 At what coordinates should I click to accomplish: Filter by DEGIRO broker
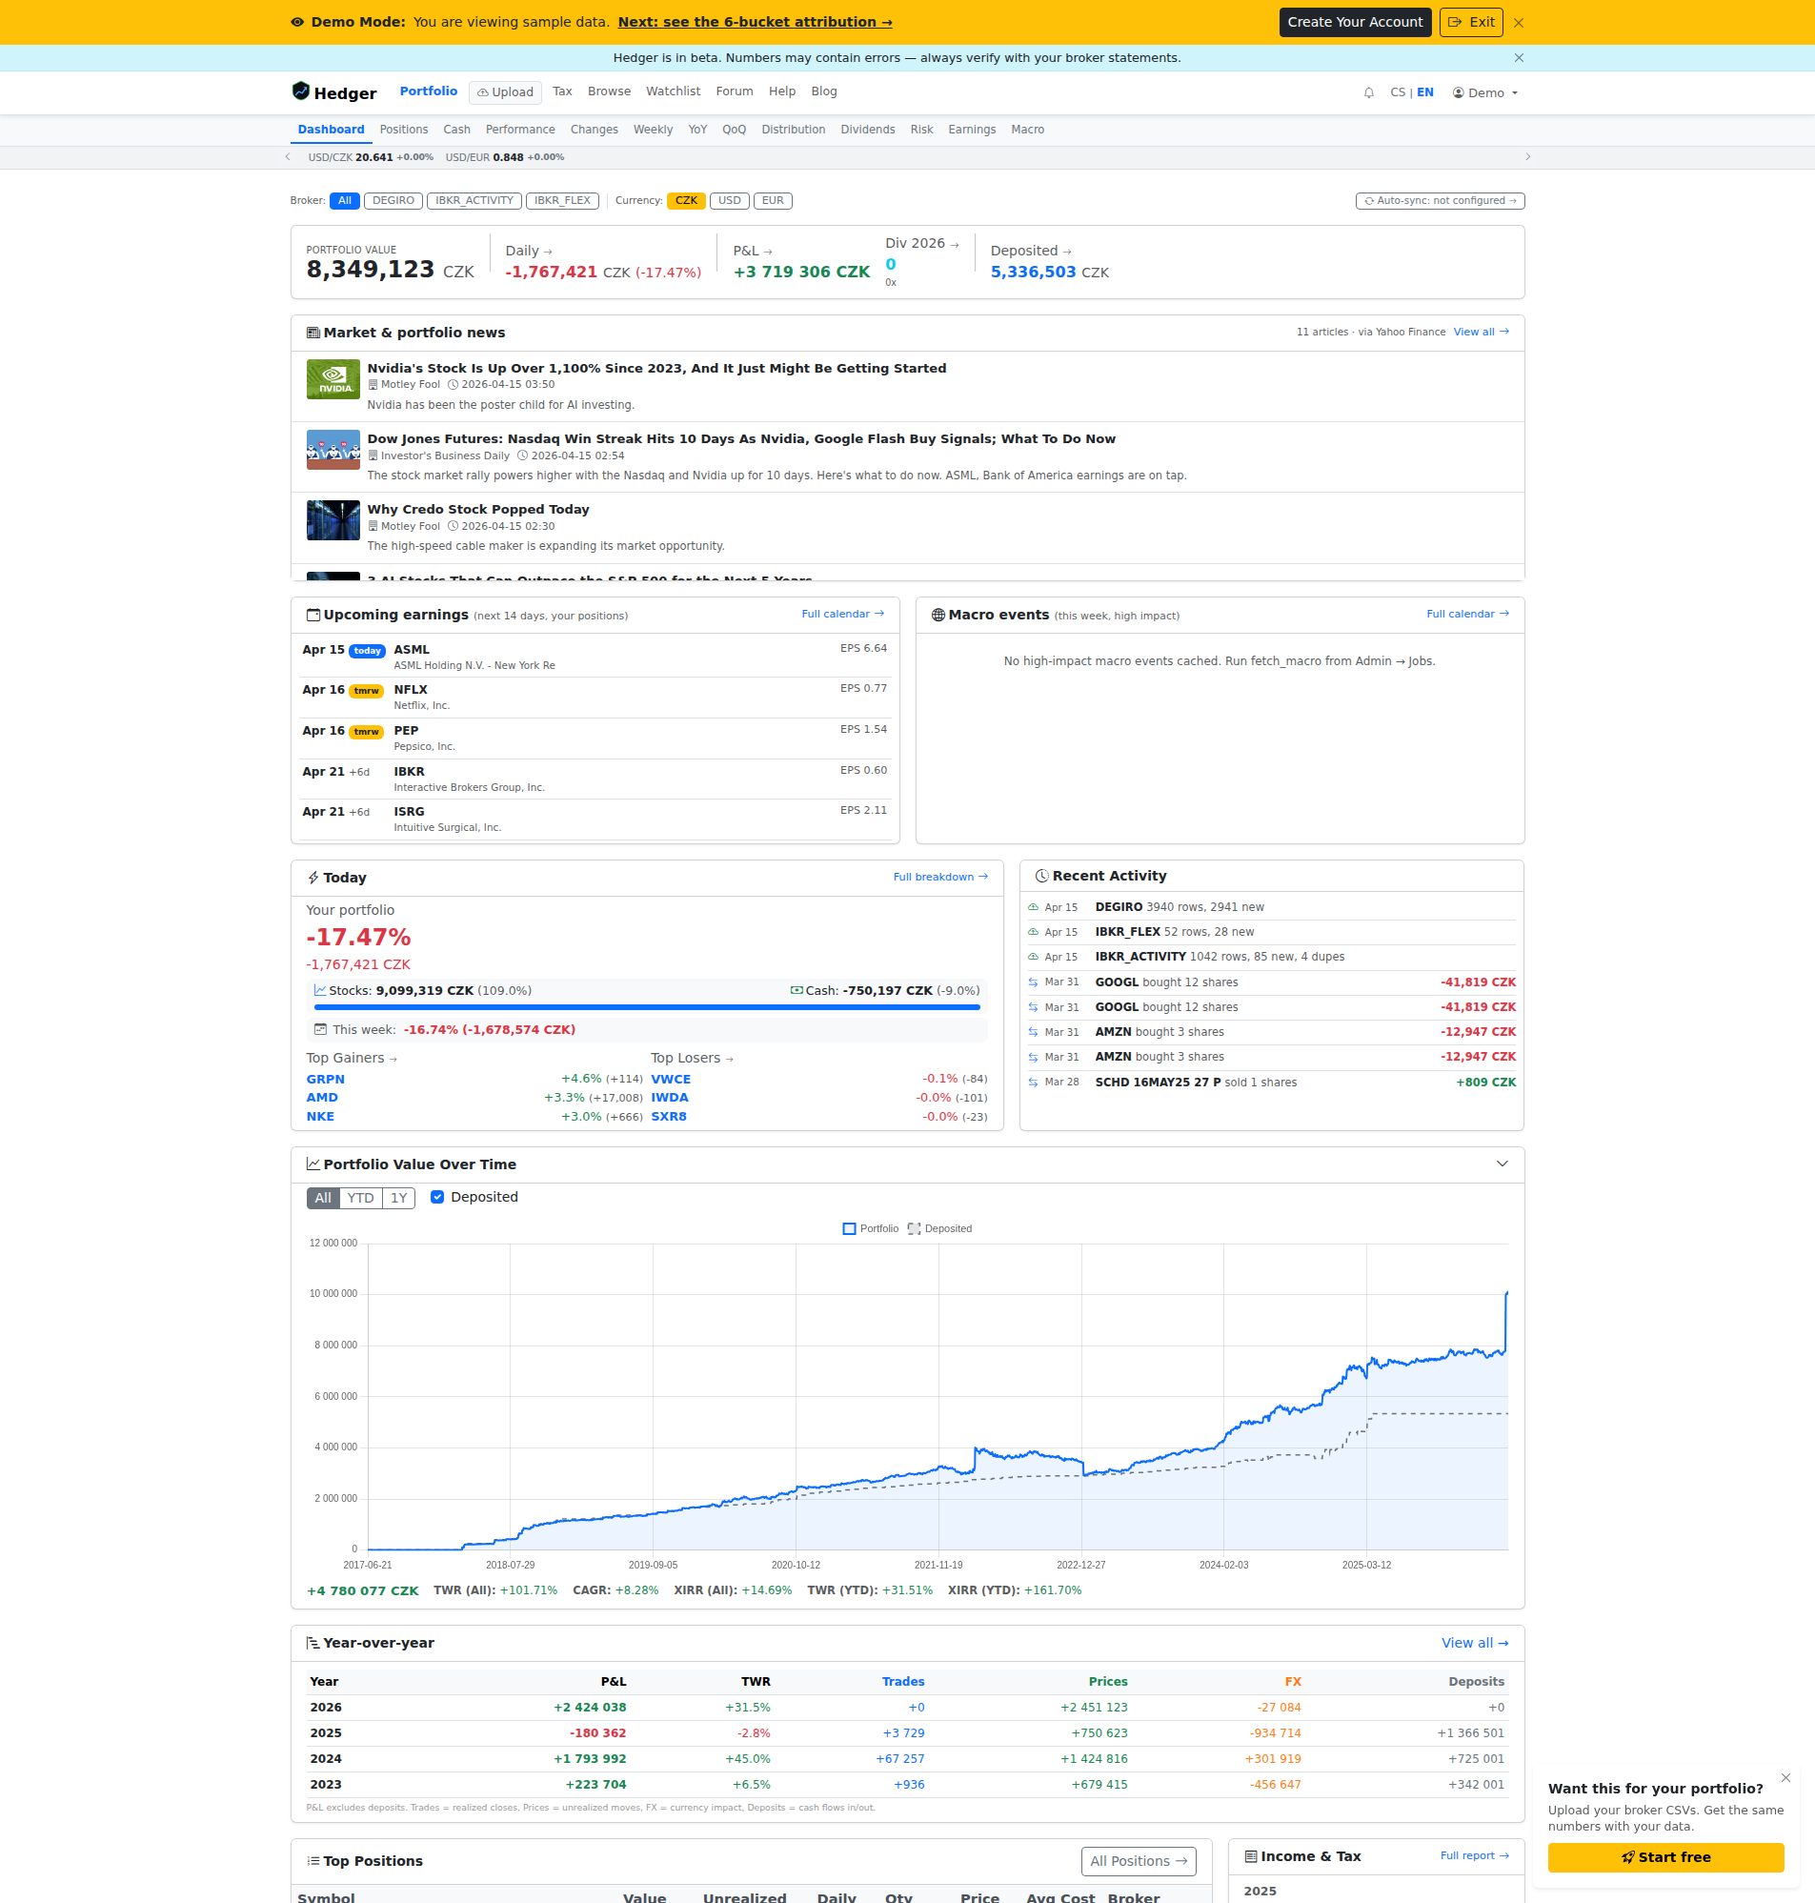coord(393,201)
